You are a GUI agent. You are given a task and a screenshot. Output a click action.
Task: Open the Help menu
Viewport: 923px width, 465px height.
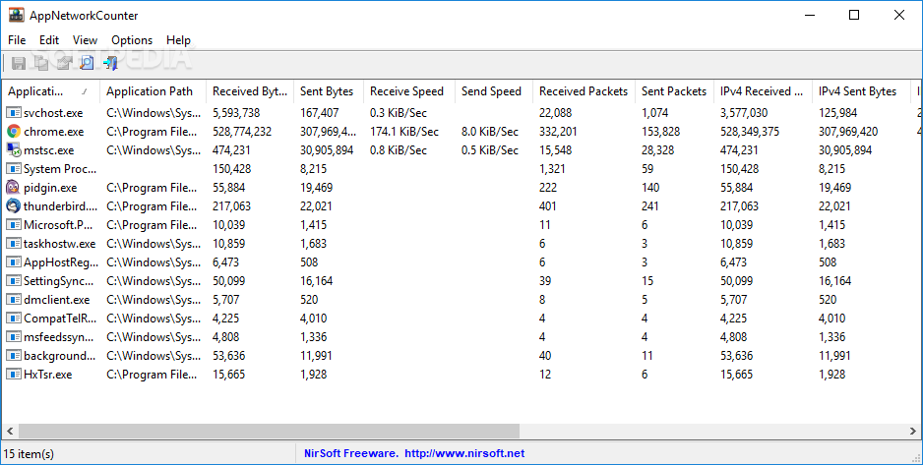(x=178, y=40)
